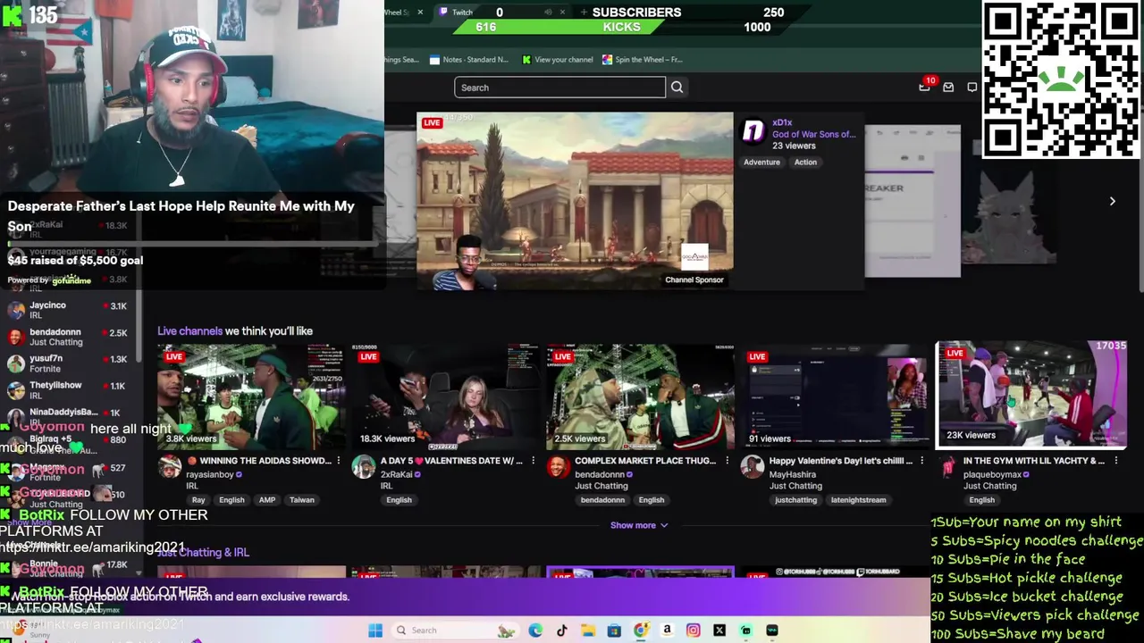Viewport: 1144px width, 643px height.
Task: Open God of War Sons of Sparta category link
Action: (x=813, y=134)
